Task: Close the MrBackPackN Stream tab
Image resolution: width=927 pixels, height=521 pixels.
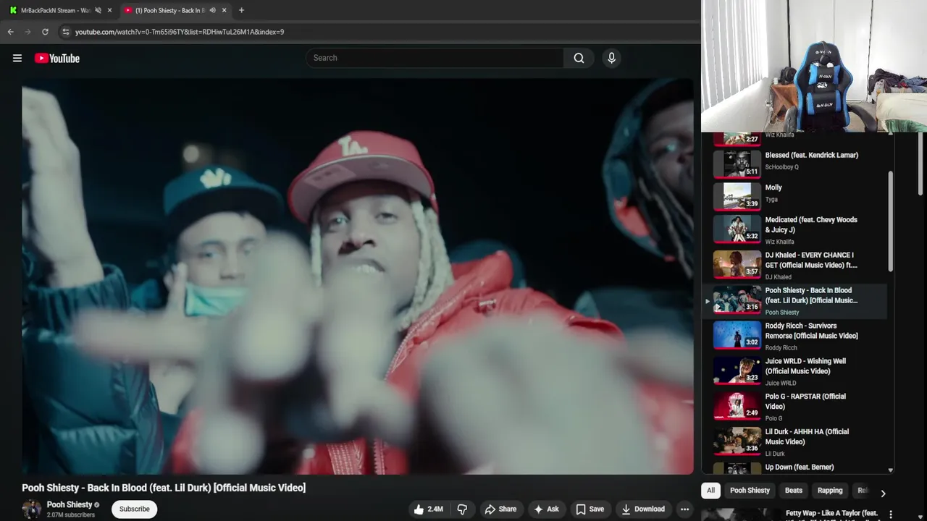Action: point(110,10)
